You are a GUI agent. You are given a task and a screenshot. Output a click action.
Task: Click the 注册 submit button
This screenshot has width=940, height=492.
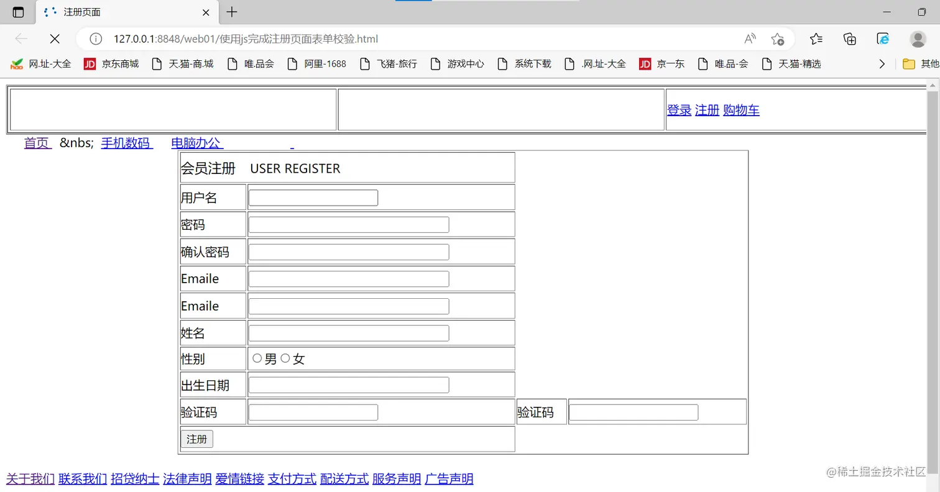tap(197, 439)
